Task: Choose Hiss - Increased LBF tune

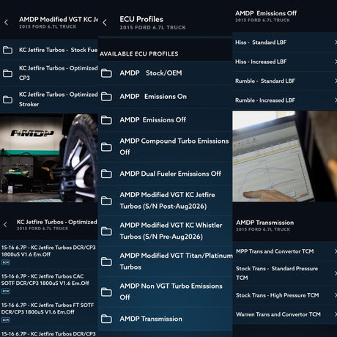Action: tap(285, 62)
